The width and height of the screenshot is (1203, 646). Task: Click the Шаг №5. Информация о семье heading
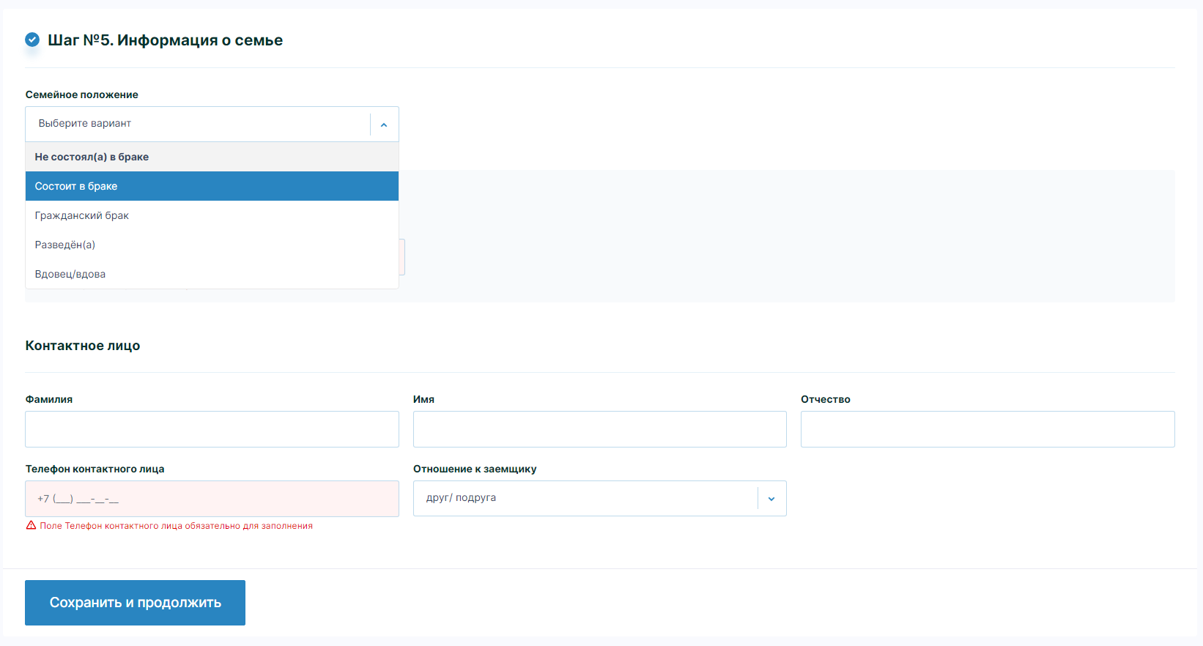(165, 40)
